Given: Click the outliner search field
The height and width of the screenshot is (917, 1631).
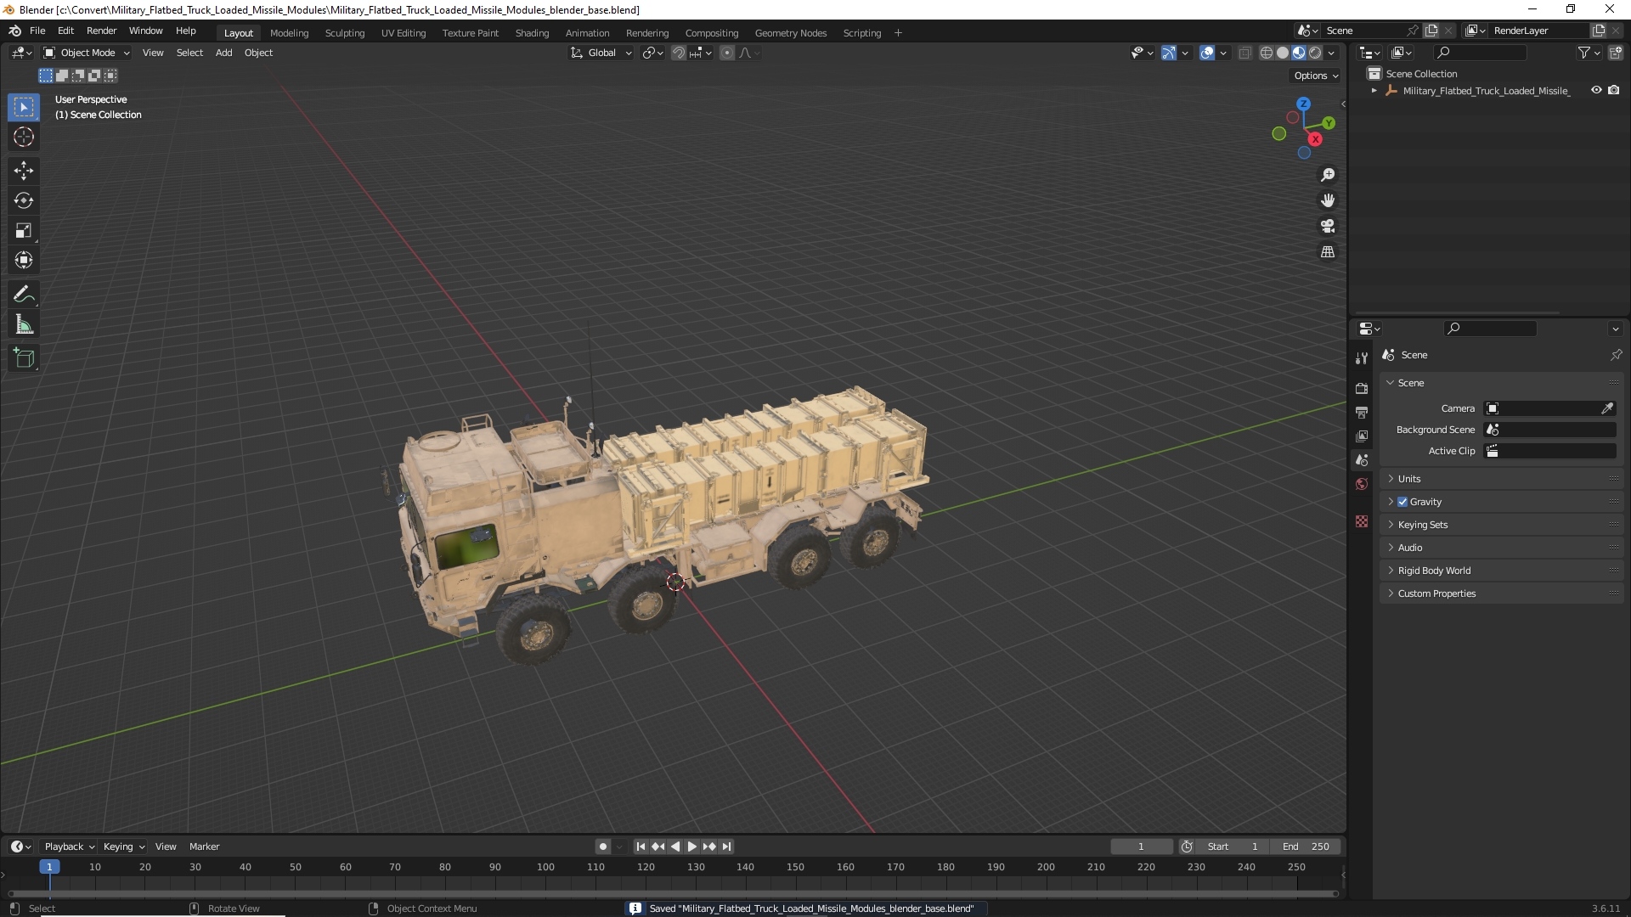Looking at the screenshot, I should point(1478,53).
